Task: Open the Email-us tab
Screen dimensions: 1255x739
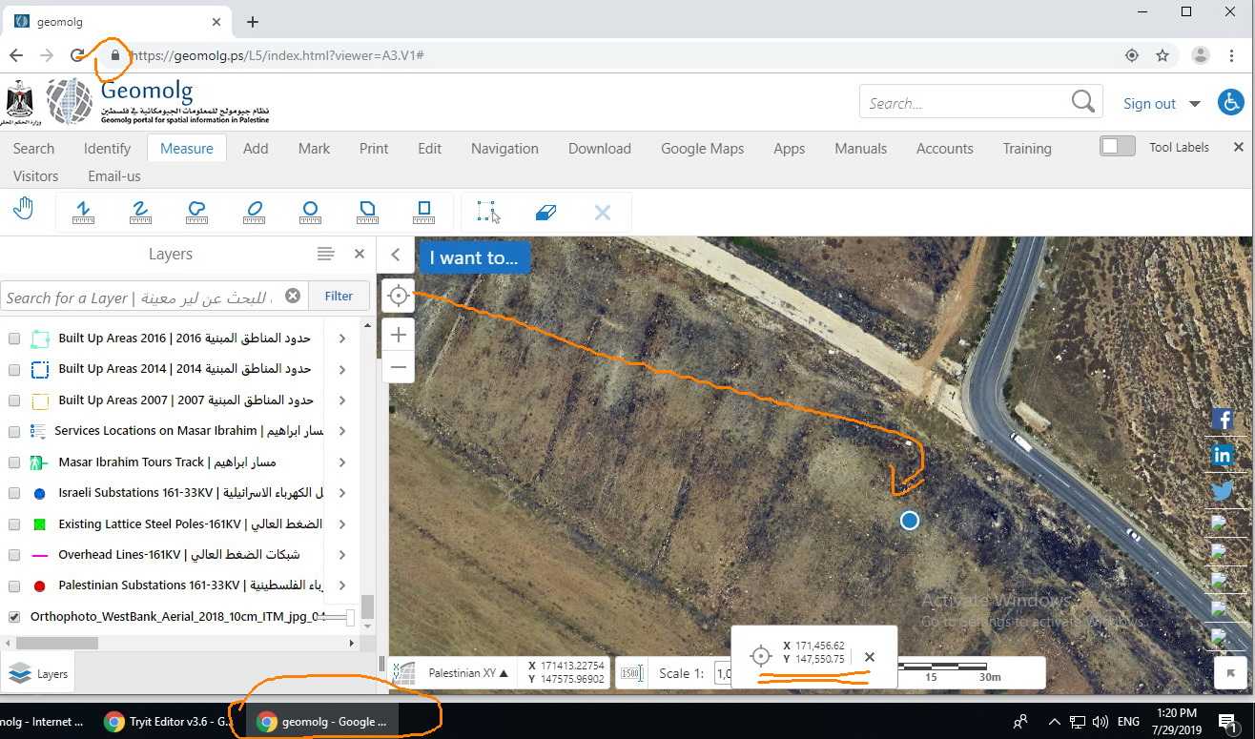Action: pyautogui.click(x=114, y=175)
